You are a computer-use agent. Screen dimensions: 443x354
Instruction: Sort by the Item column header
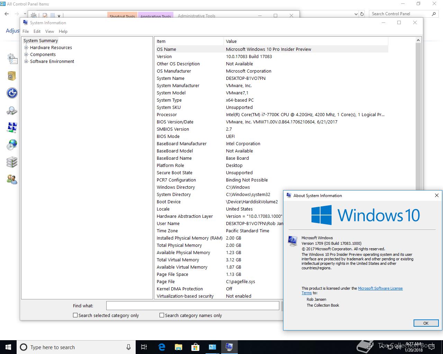[189, 41]
